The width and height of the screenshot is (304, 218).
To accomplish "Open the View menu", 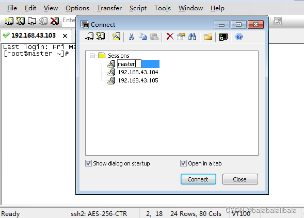I will (51, 8).
